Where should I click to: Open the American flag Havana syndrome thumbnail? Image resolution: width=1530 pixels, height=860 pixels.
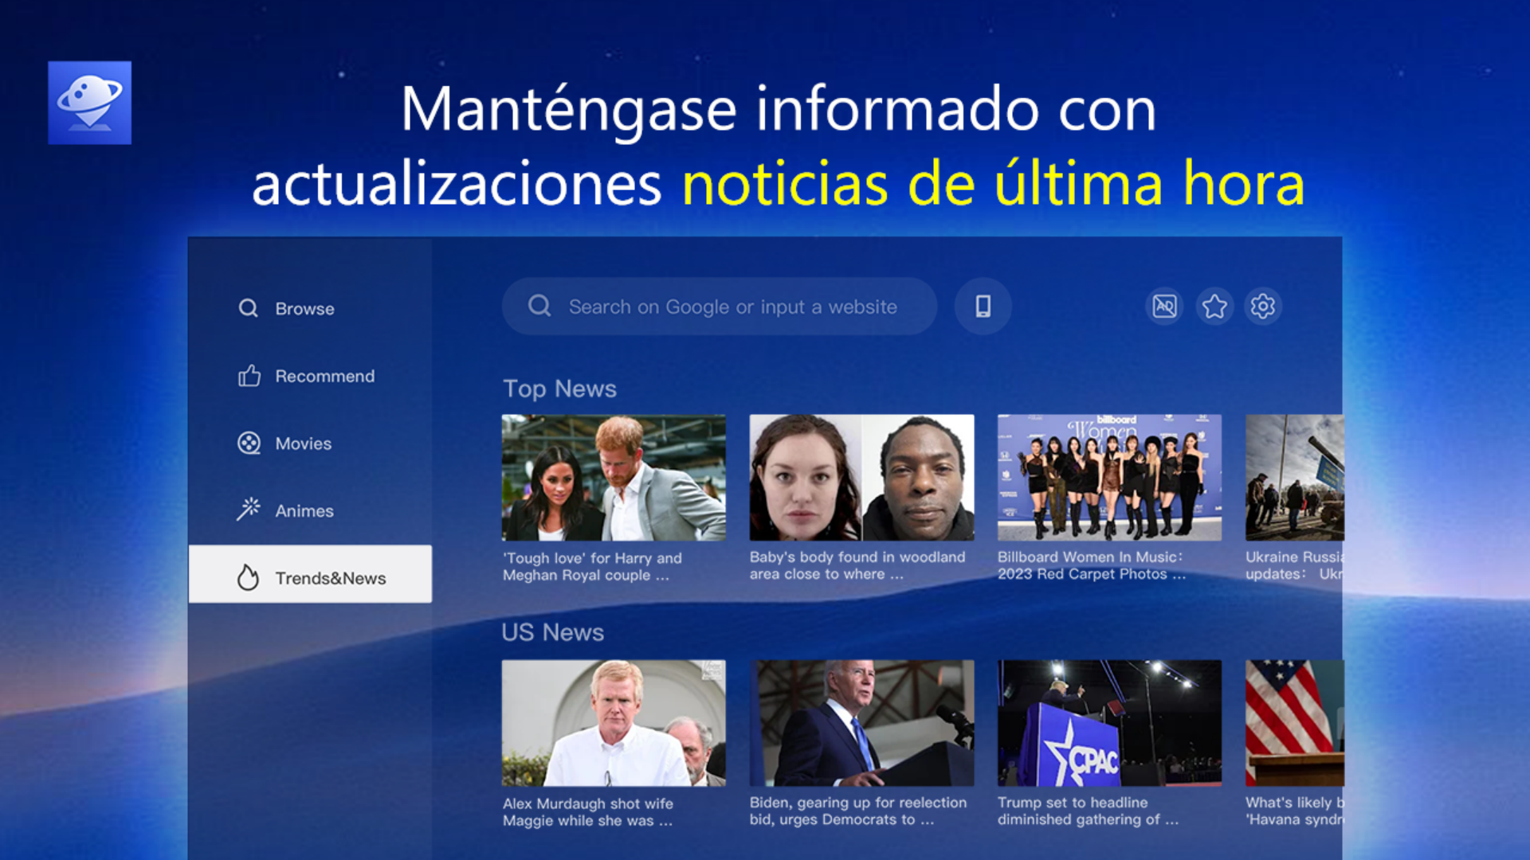(x=1294, y=723)
